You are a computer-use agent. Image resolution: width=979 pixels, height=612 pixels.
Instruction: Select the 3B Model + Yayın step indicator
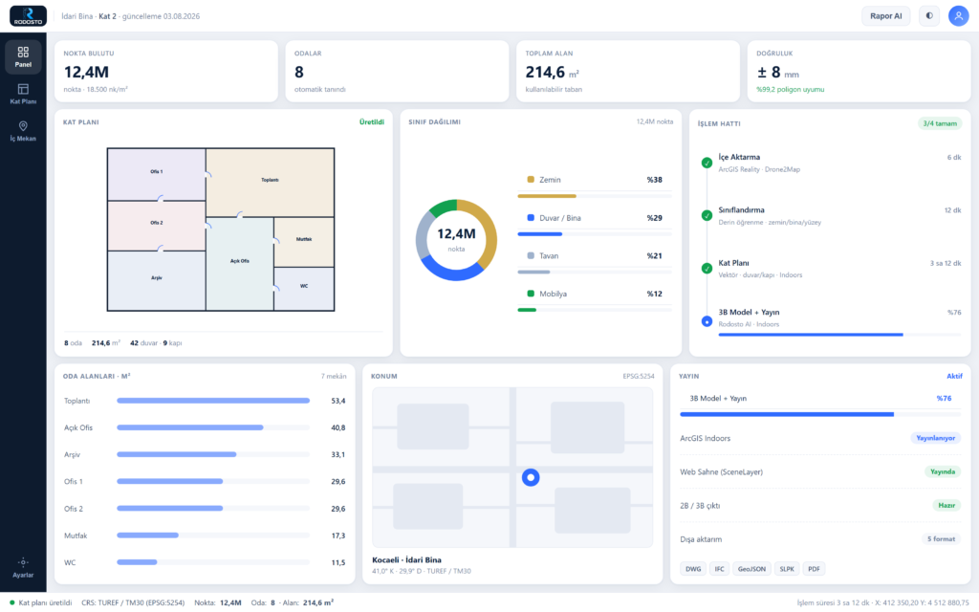(x=707, y=321)
